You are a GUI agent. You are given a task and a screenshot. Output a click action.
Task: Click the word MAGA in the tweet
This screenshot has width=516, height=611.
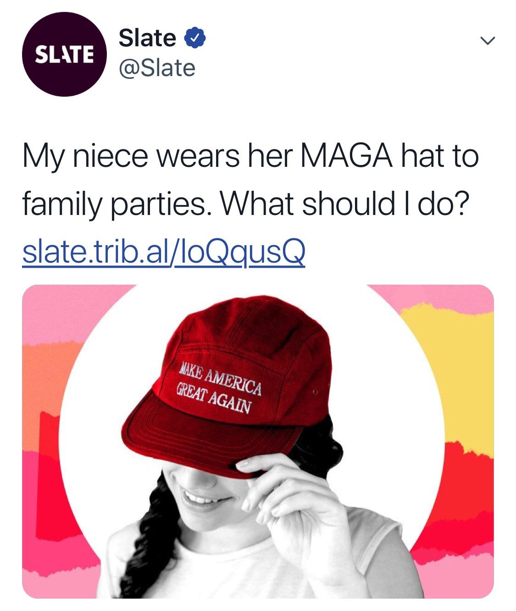coord(346,157)
